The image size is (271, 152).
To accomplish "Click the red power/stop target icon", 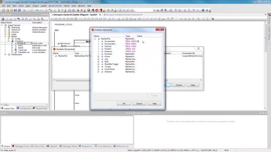I will [x=97, y=10].
